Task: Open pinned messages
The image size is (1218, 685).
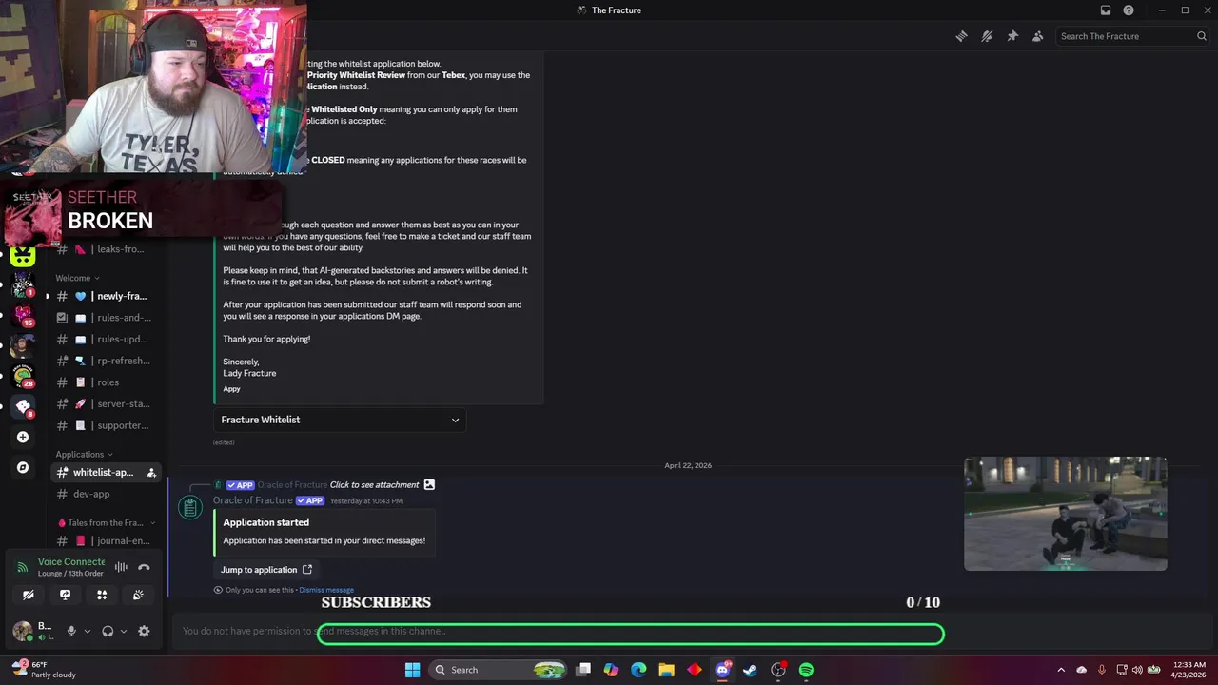Action: coord(1012,36)
